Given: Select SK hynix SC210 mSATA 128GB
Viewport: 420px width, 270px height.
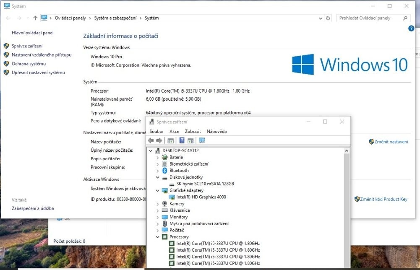Looking at the screenshot, I should coord(205,184).
